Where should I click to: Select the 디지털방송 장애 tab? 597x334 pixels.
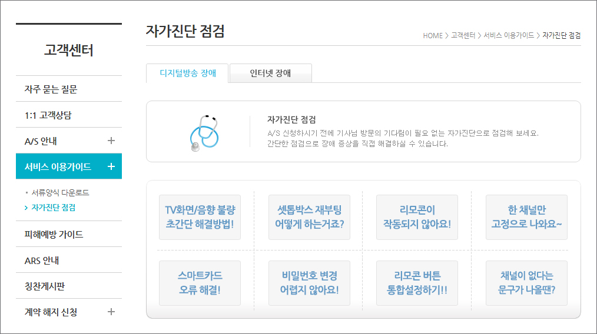pos(188,74)
